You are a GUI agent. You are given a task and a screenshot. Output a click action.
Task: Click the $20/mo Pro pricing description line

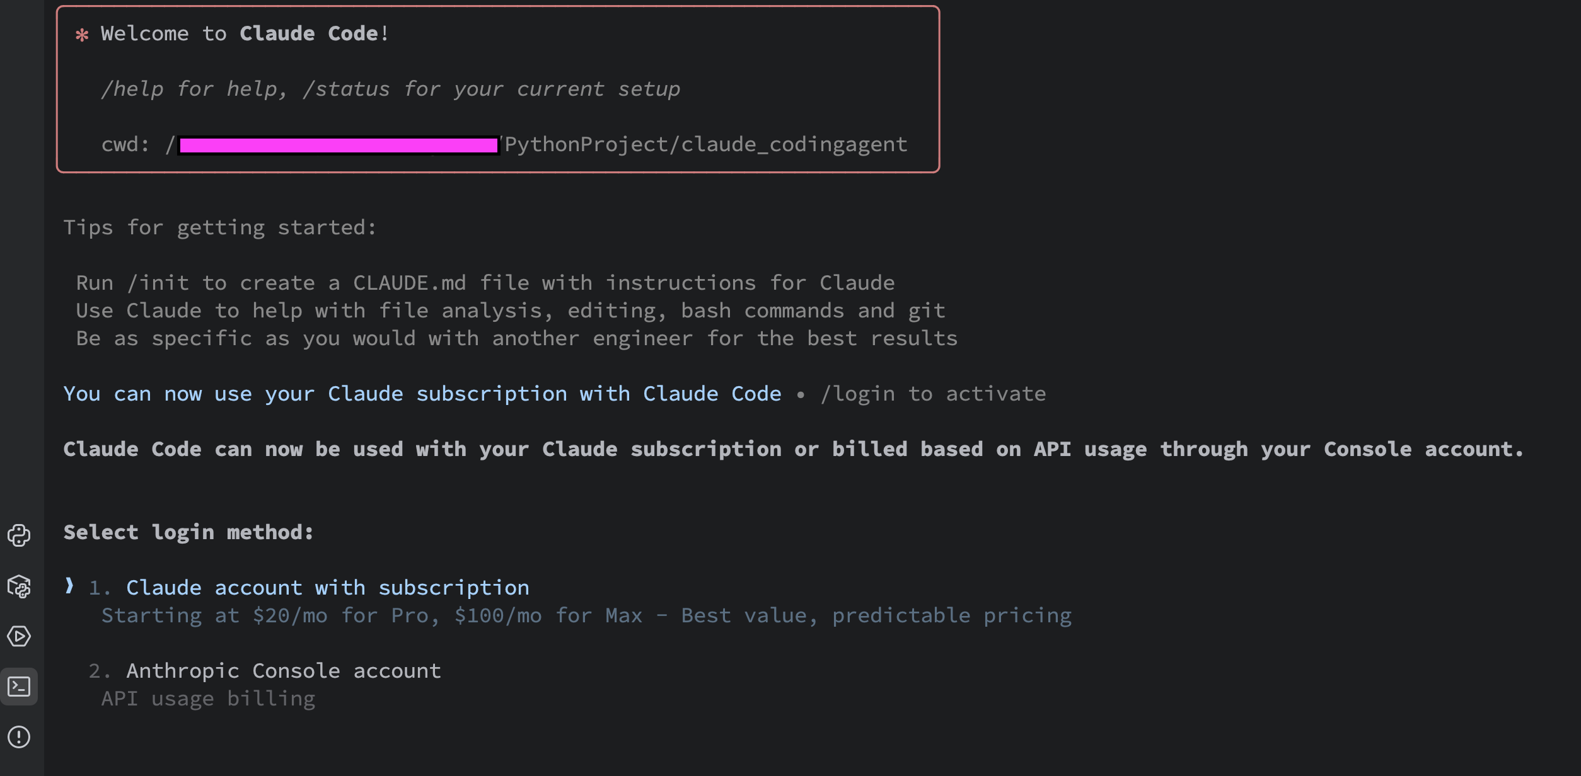(586, 615)
